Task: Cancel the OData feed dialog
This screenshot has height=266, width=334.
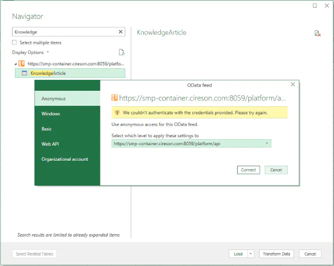Action: tap(276, 170)
